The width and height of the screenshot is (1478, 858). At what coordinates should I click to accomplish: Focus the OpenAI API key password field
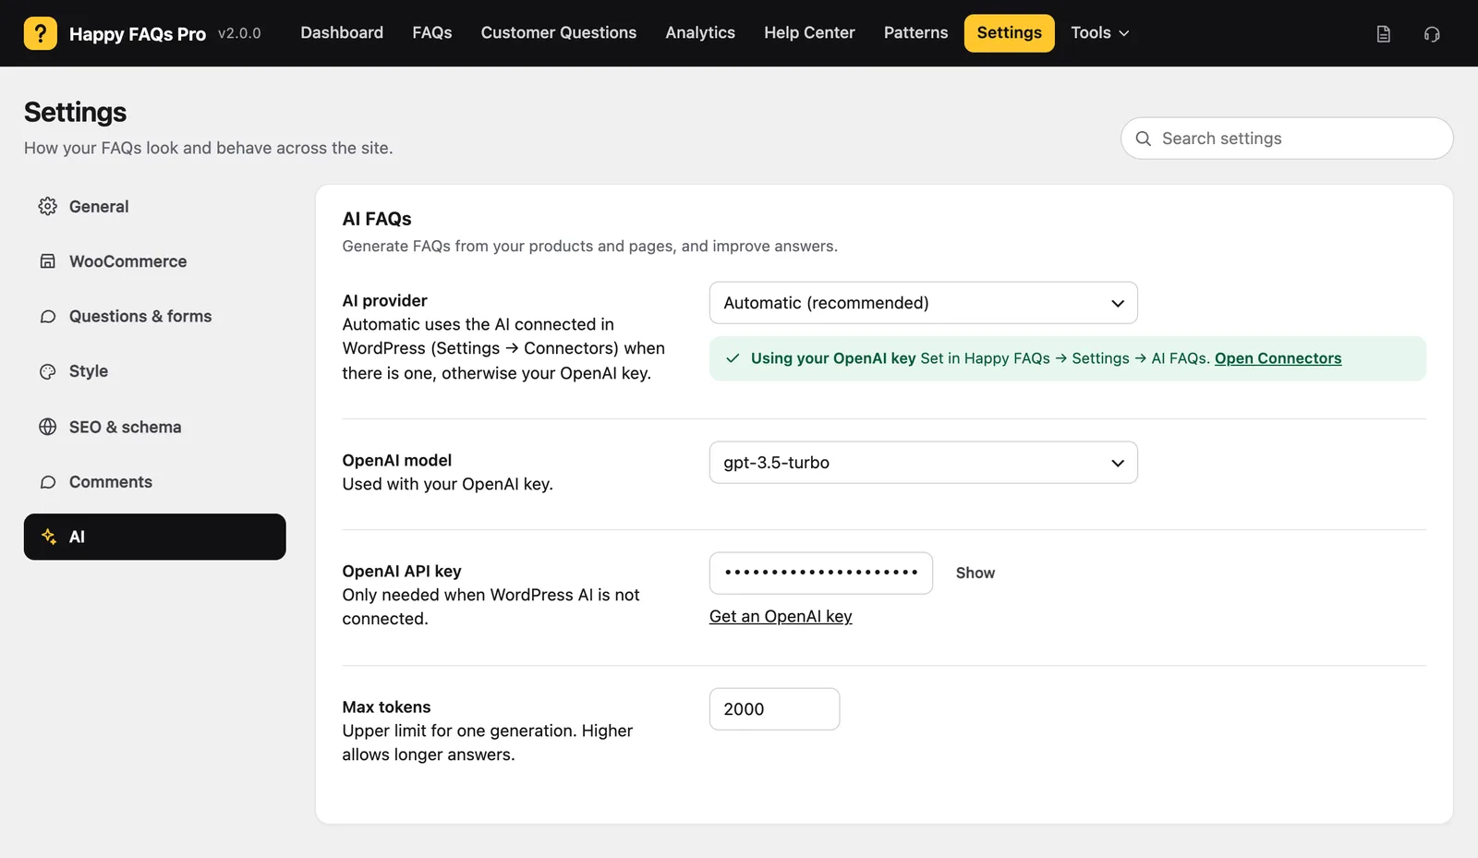821,574
